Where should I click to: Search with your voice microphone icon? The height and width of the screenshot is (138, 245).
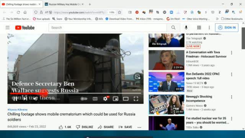click(x=186, y=28)
